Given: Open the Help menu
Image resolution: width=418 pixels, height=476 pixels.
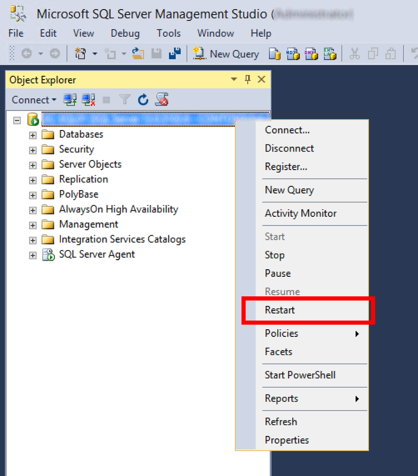Looking at the screenshot, I should point(261,33).
